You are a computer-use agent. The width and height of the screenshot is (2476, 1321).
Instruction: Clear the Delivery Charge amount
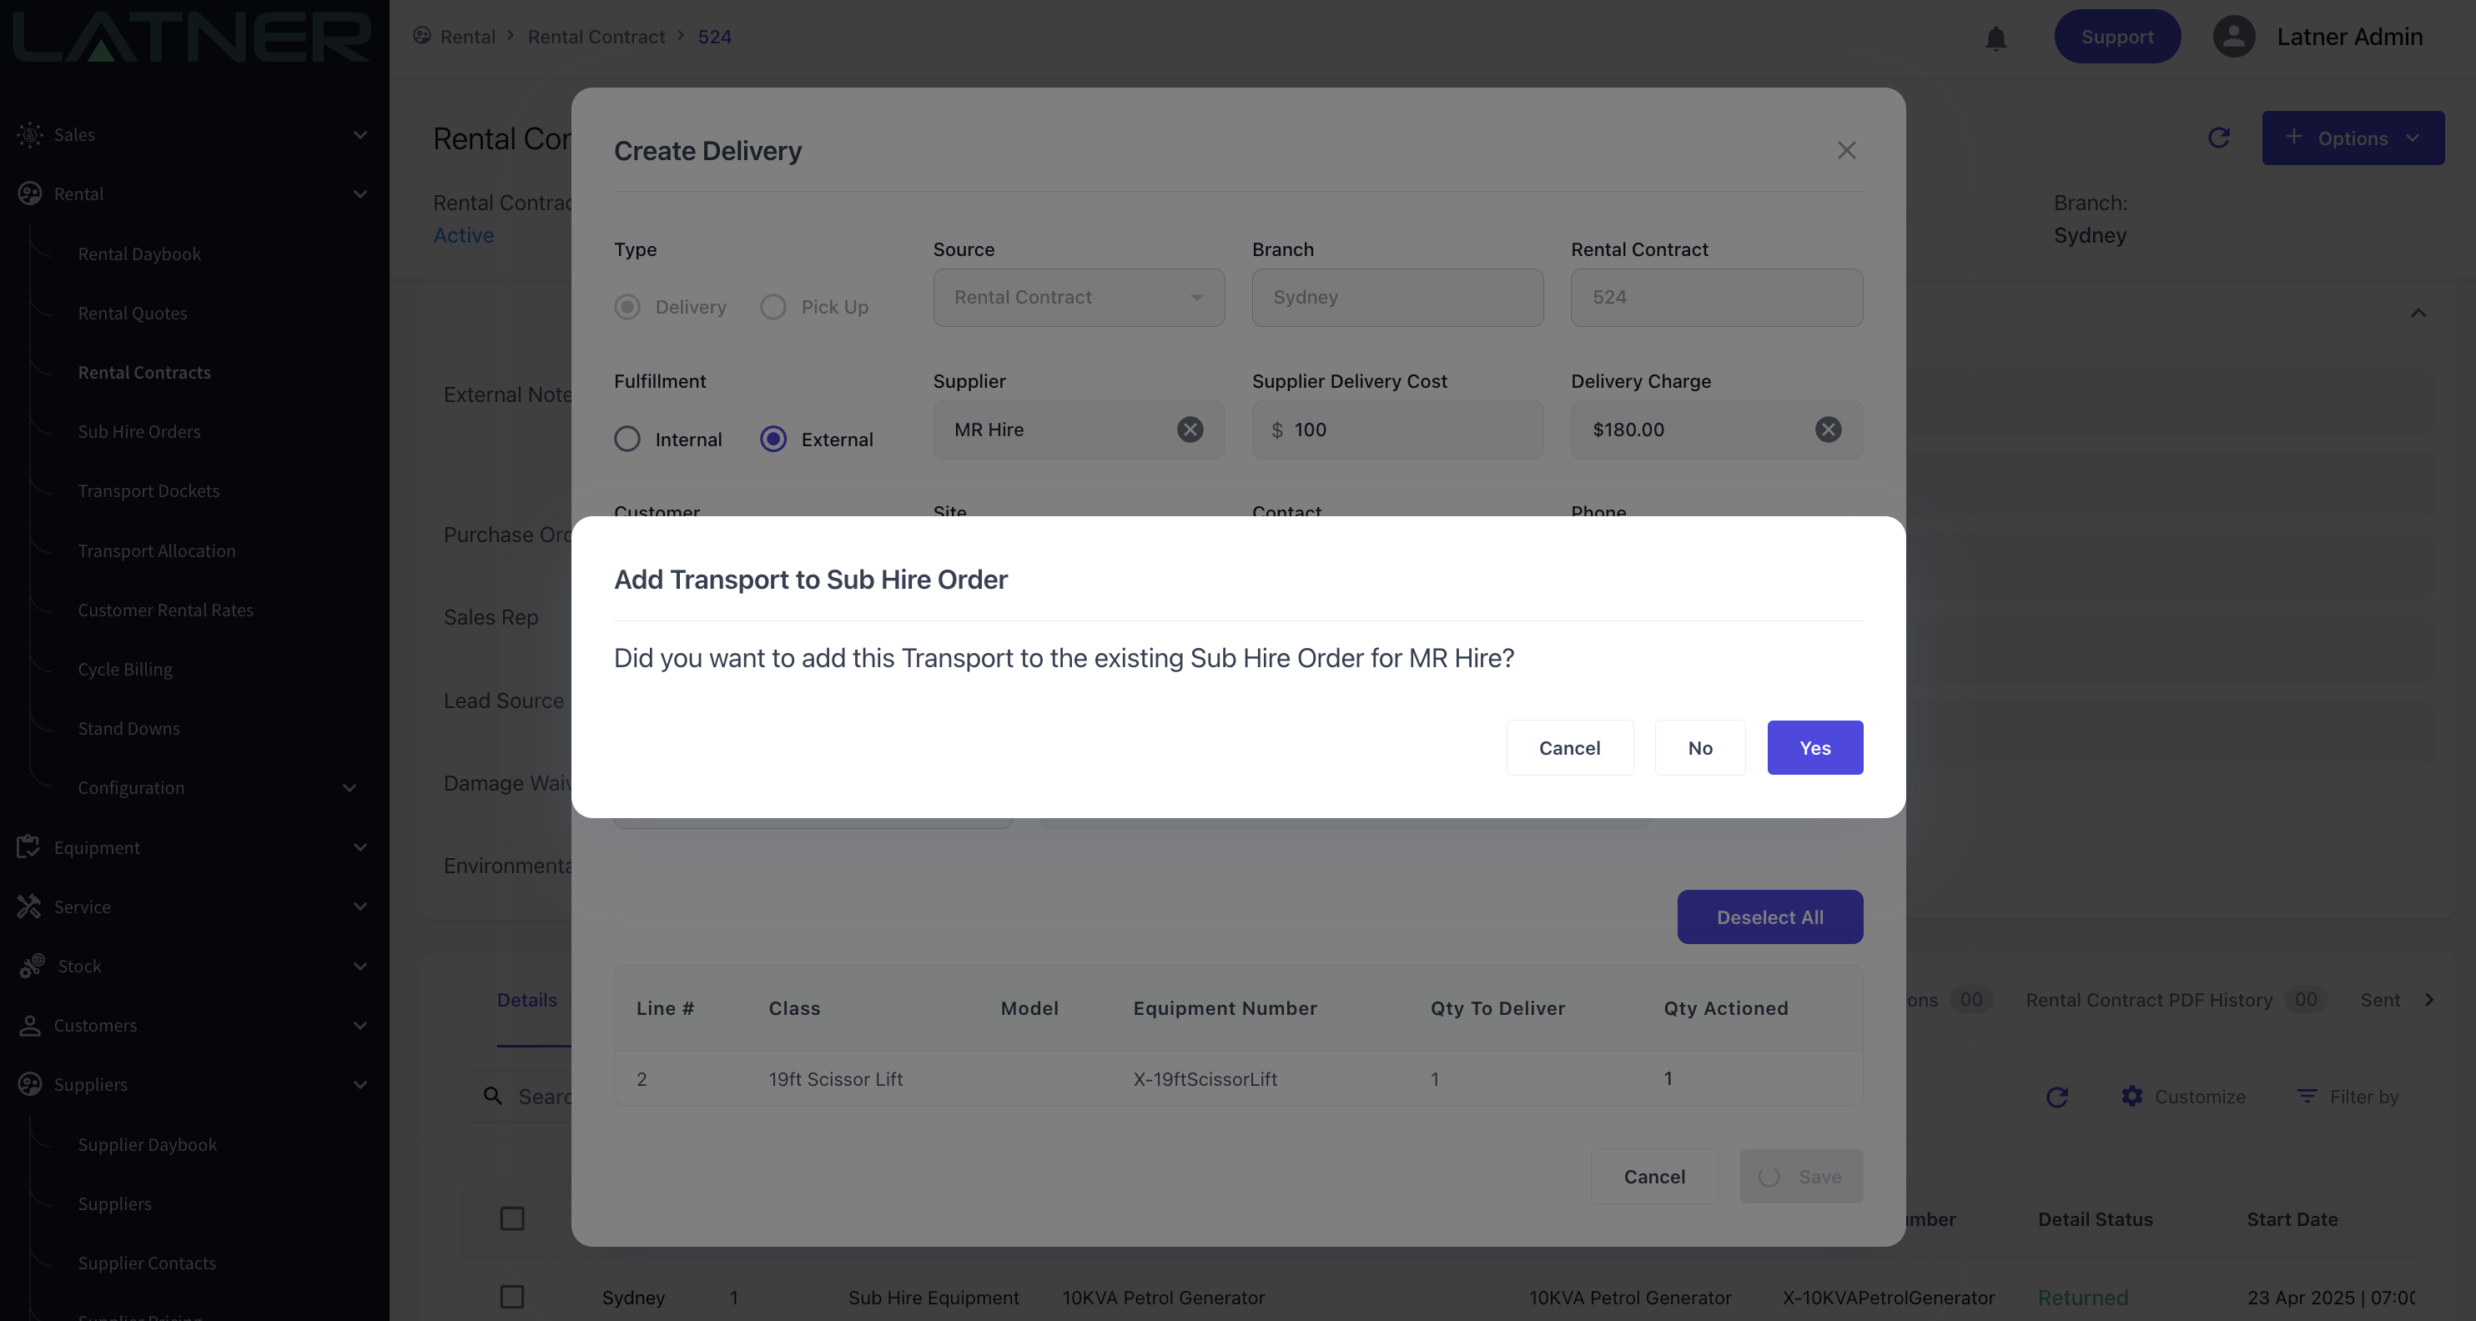click(x=1828, y=429)
